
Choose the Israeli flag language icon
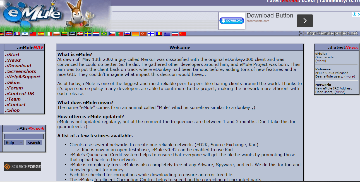(x=25, y=33)
